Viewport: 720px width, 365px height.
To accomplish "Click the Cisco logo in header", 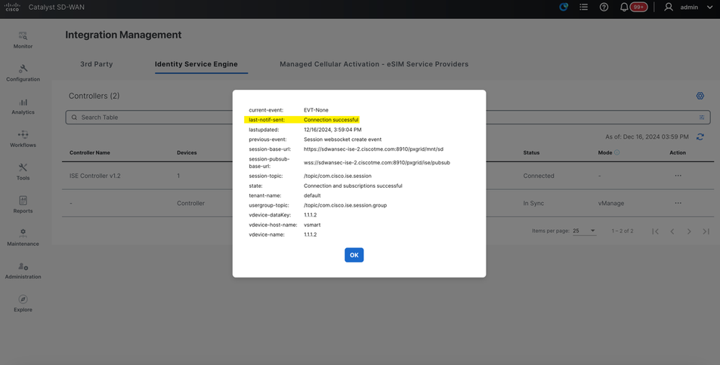I will coord(12,8).
